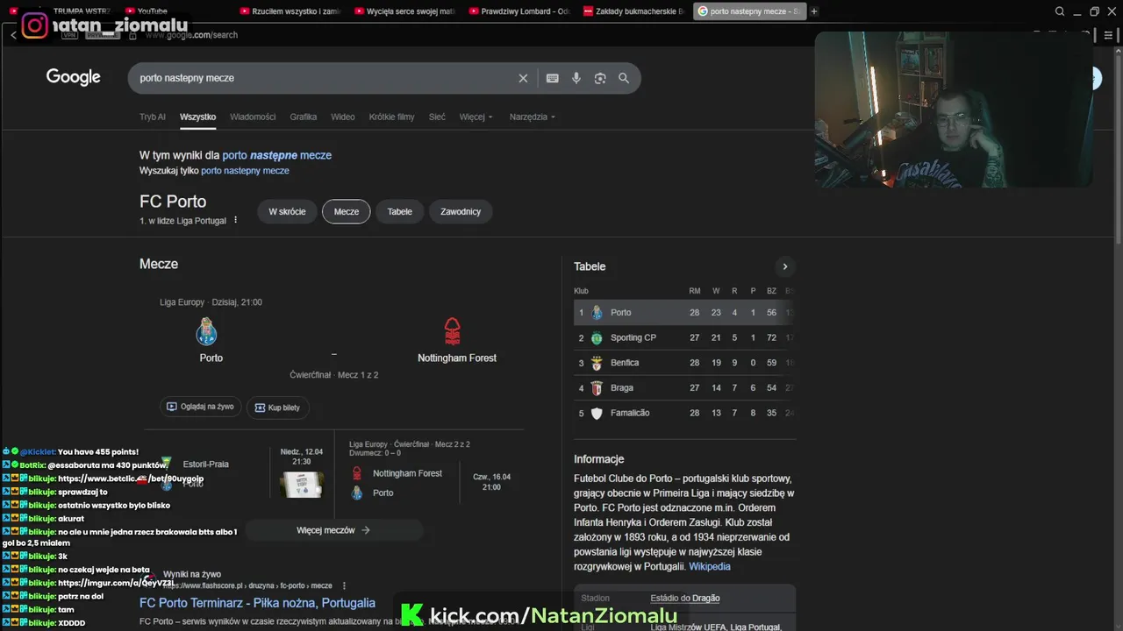Select the Grafika tab
Viewport: 1123px width, 631px height.
(x=304, y=117)
